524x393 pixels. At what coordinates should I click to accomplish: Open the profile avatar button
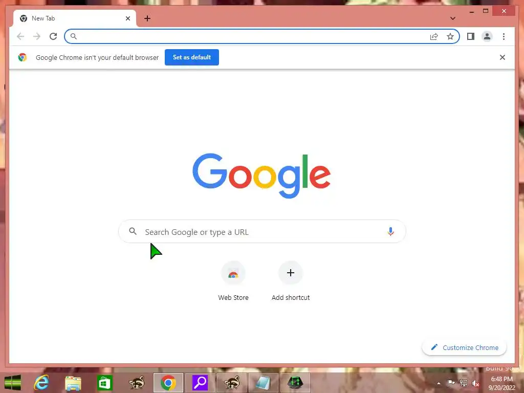point(487,36)
